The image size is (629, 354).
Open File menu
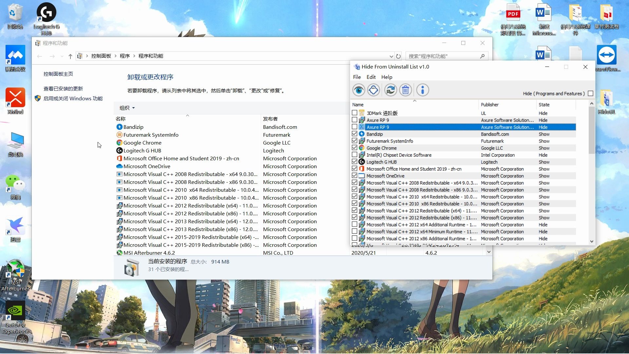[x=357, y=77]
